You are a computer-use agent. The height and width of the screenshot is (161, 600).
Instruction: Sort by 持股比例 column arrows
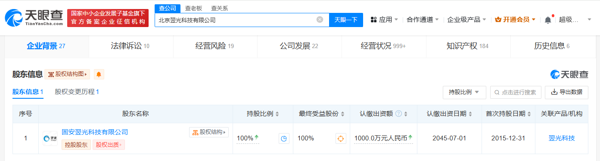coord(277,114)
